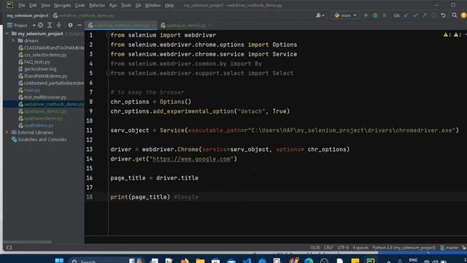Click the master Git branch widget
This screenshot has height=263, width=467.
[449, 248]
